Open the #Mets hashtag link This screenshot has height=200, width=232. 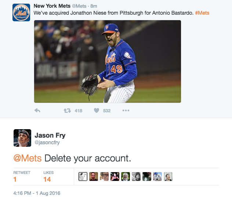pos(202,13)
